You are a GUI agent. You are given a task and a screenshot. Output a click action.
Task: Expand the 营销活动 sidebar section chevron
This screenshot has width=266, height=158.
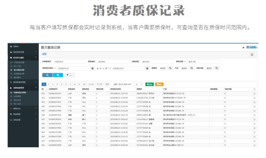point(36,108)
